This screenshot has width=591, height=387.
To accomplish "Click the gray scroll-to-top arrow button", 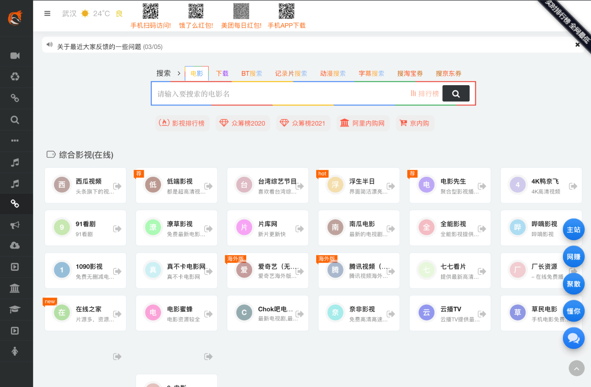I will click(x=576, y=368).
